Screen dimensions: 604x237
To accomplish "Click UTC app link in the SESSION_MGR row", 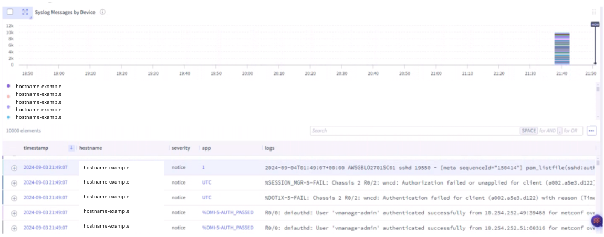I will tap(206, 182).
